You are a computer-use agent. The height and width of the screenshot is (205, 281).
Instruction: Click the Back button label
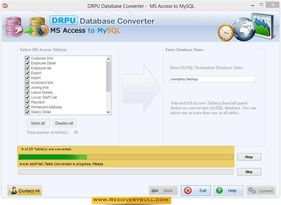(x=168, y=191)
